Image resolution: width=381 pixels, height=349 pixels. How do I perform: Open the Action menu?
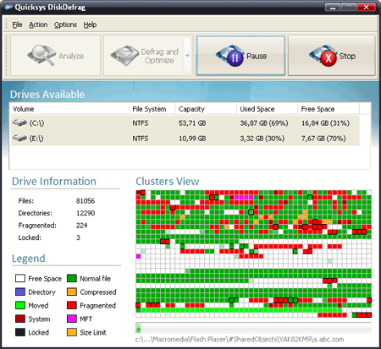click(38, 25)
